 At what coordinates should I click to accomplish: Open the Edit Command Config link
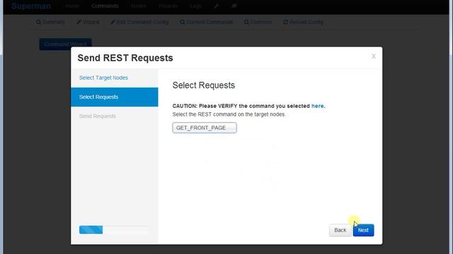coord(139,22)
